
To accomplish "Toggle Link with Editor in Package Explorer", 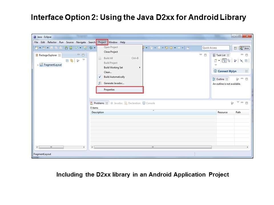I will (72, 60).
